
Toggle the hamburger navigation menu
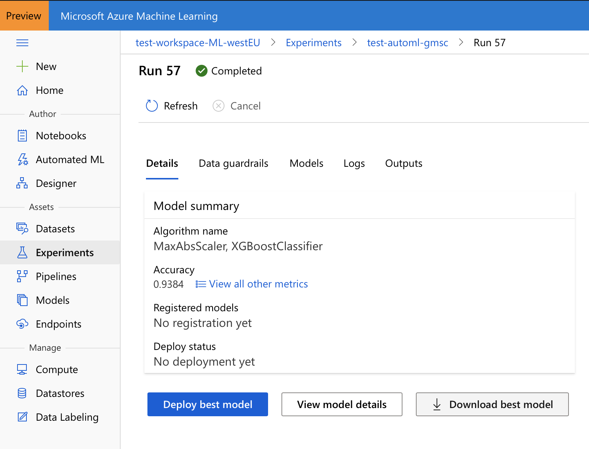[22, 43]
